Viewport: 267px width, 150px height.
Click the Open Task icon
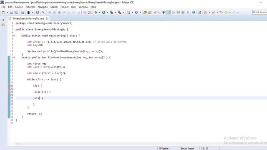point(150,12)
